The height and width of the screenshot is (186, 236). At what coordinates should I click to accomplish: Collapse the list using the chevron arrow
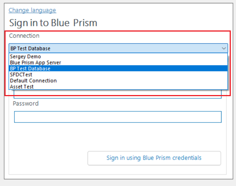(224, 48)
